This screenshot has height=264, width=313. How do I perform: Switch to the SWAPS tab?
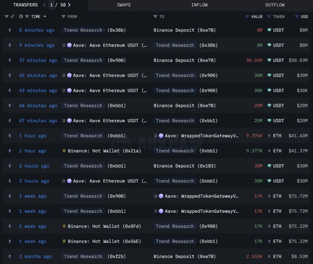[x=124, y=5]
